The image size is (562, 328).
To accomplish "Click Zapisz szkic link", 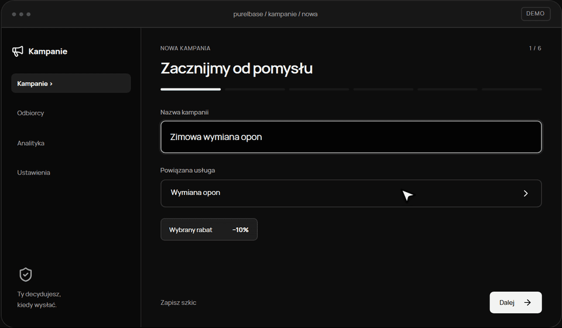I will (x=178, y=303).
